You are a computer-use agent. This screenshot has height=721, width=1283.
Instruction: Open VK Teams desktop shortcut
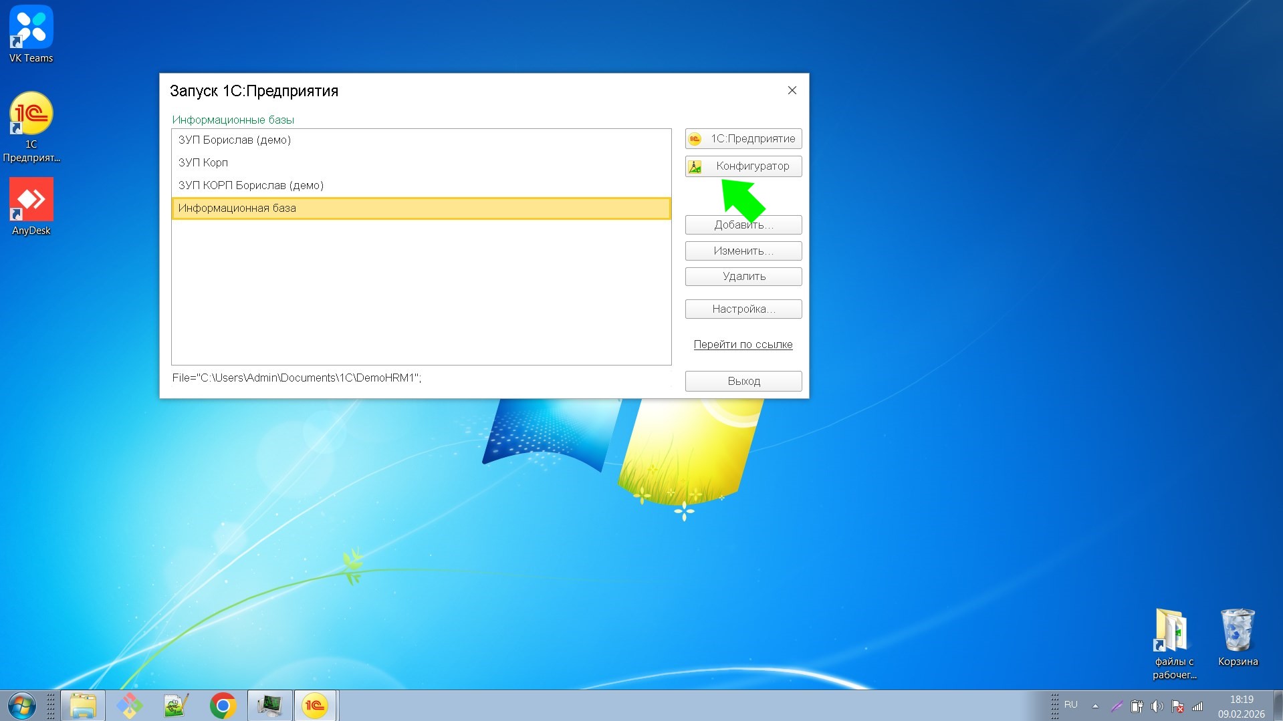[31, 33]
